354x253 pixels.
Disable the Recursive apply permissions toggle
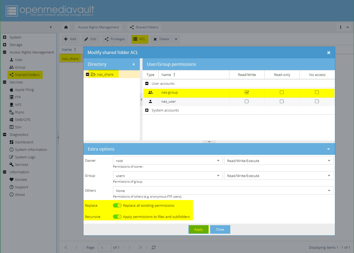pyautogui.click(x=117, y=217)
